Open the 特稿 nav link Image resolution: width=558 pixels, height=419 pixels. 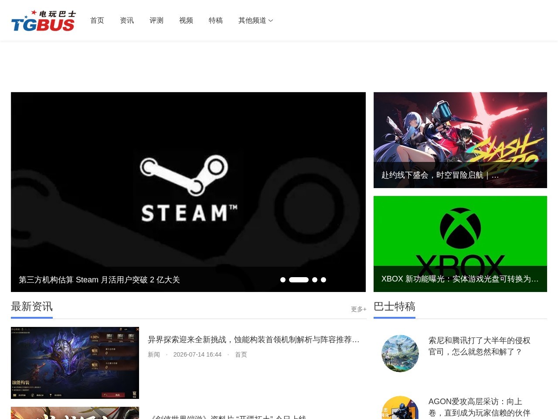coord(216,21)
